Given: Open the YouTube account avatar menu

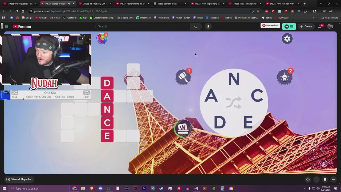Looking at the screenshot, I should coord(330,26).
